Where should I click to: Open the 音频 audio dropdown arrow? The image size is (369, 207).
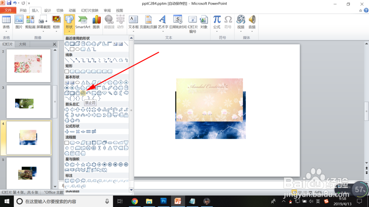(252, 31)
